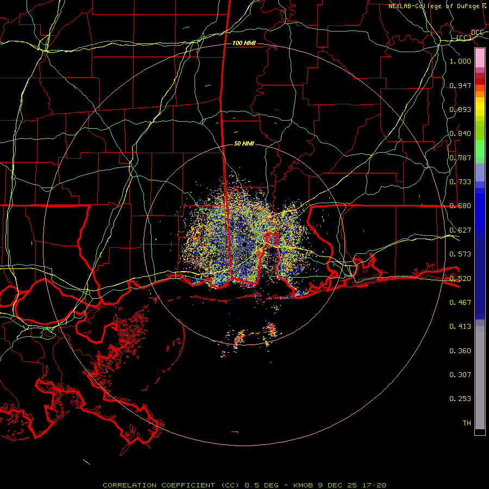Click the 0.893 legend value
Screen dimensions: 489x489
(x=460, y=109)
